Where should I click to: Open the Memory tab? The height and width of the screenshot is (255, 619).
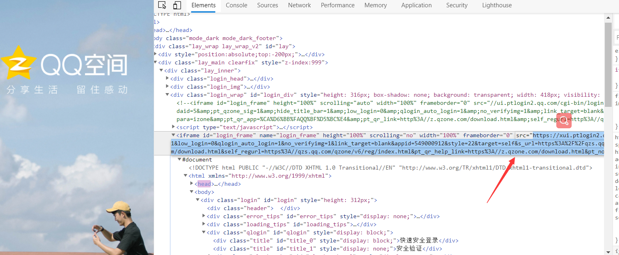pos(375,5)
